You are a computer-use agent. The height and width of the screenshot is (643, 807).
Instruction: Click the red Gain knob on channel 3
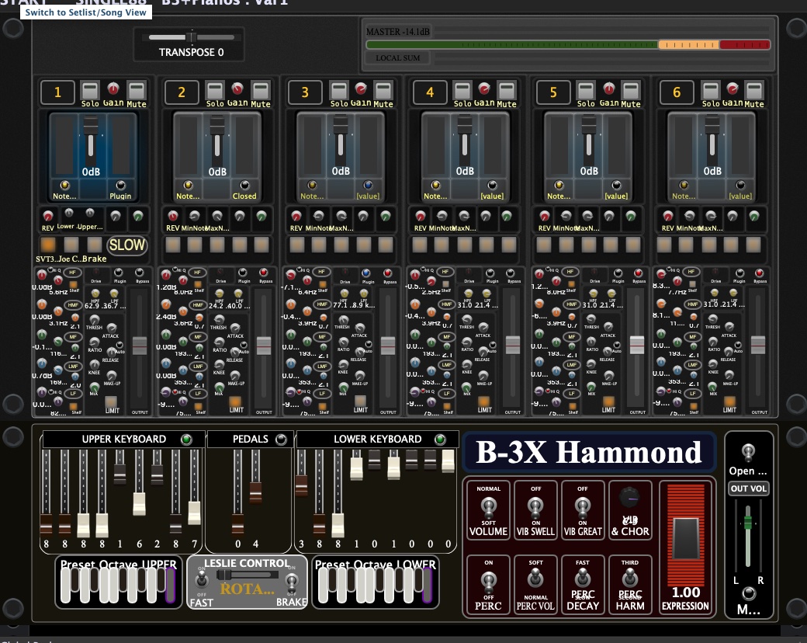[x=362, y=89]
